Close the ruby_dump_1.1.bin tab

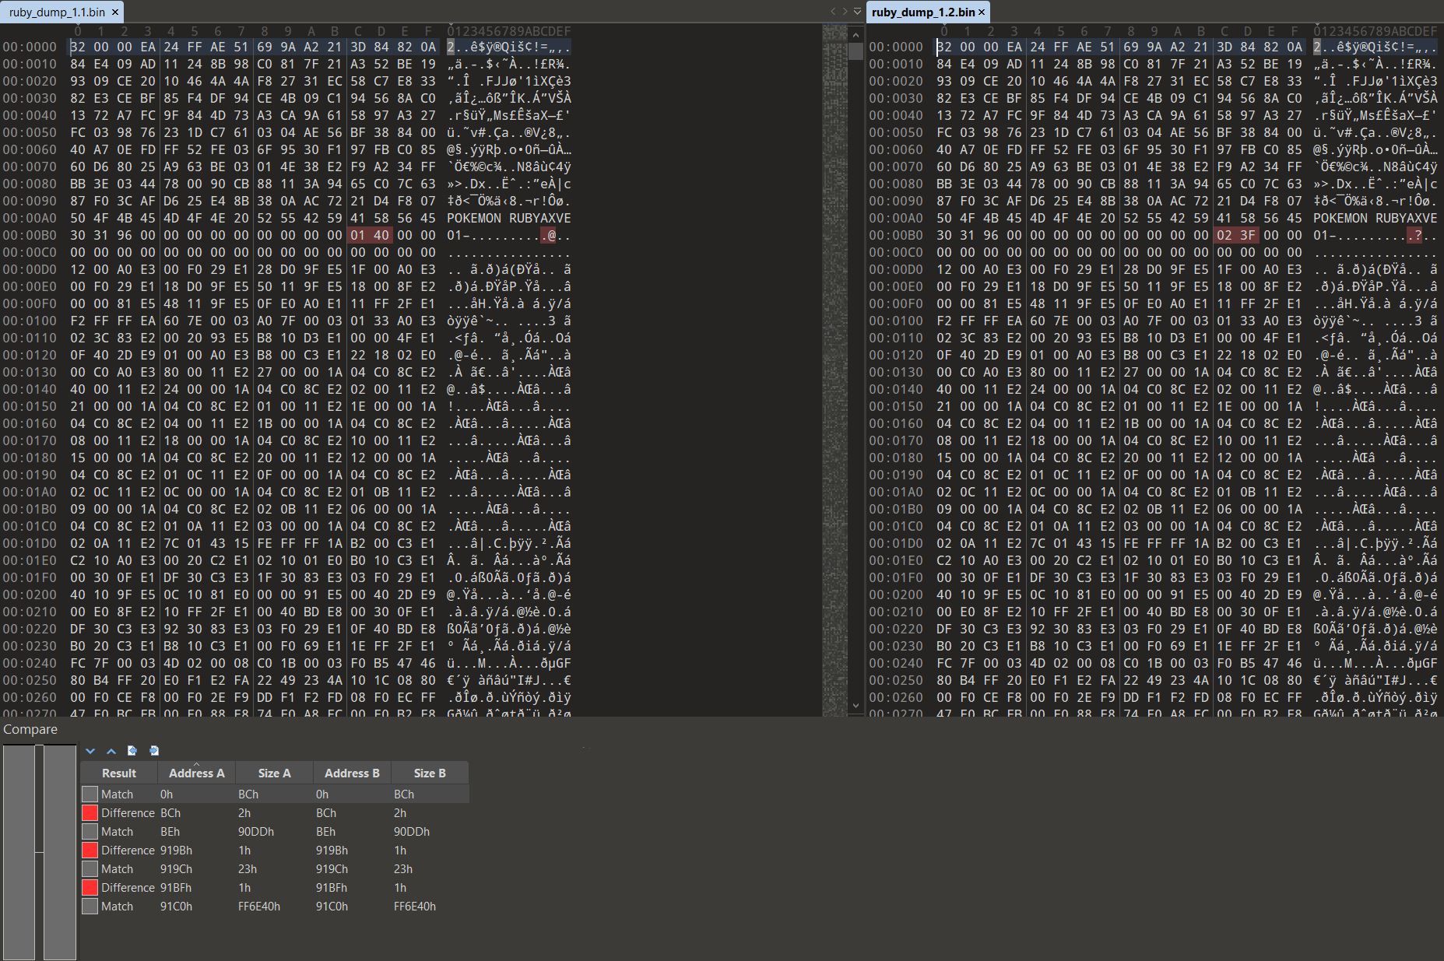click(x=115, y=12)
